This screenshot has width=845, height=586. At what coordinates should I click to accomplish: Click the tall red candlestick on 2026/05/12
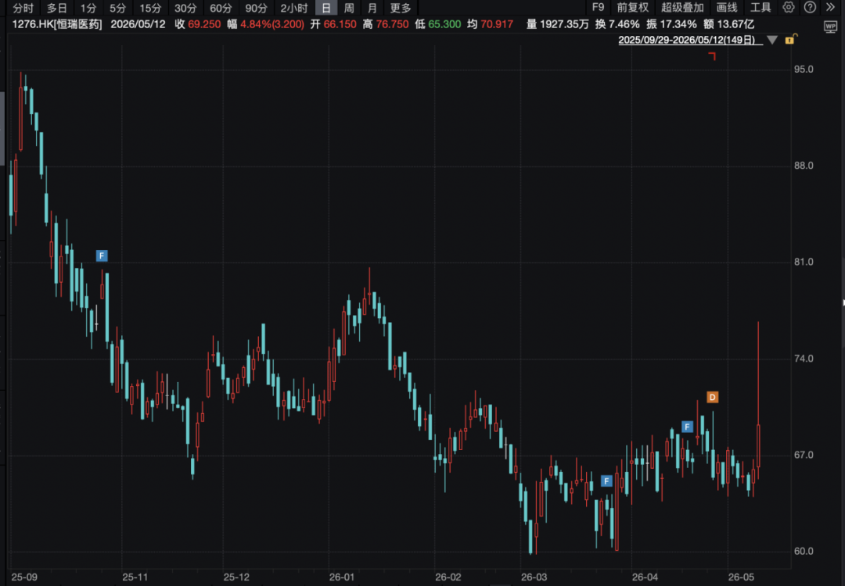pyautogui.click(x=758, y=400)
